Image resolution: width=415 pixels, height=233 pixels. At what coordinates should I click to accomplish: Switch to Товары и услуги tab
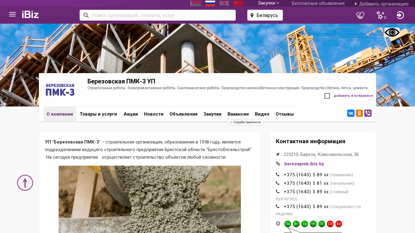tap(98, 114)
